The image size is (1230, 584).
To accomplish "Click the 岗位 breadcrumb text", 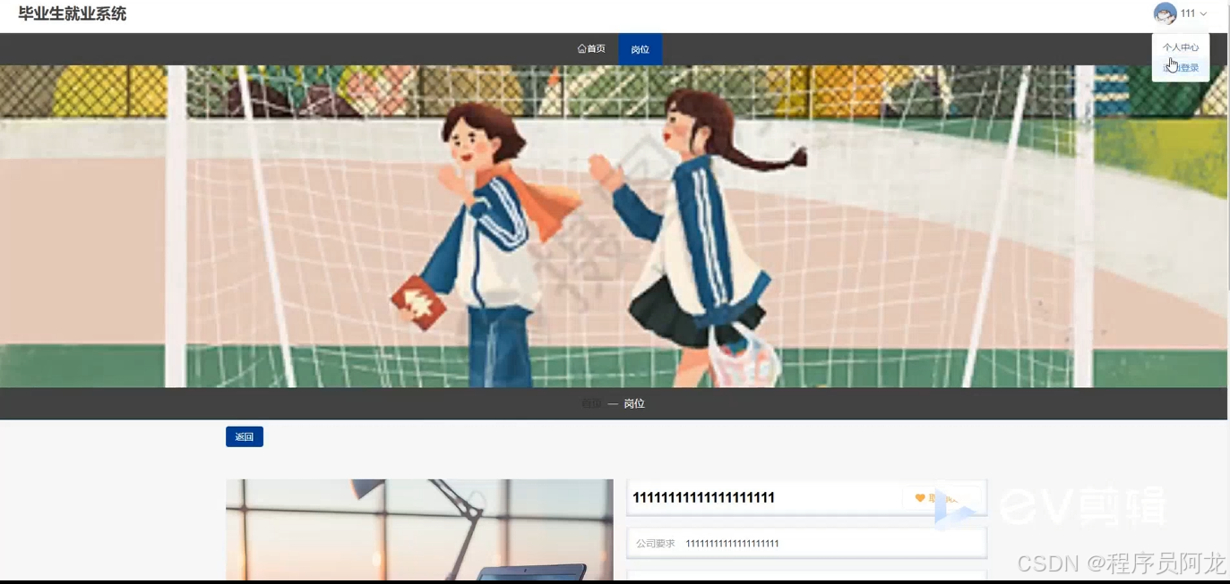I will 634,404.
